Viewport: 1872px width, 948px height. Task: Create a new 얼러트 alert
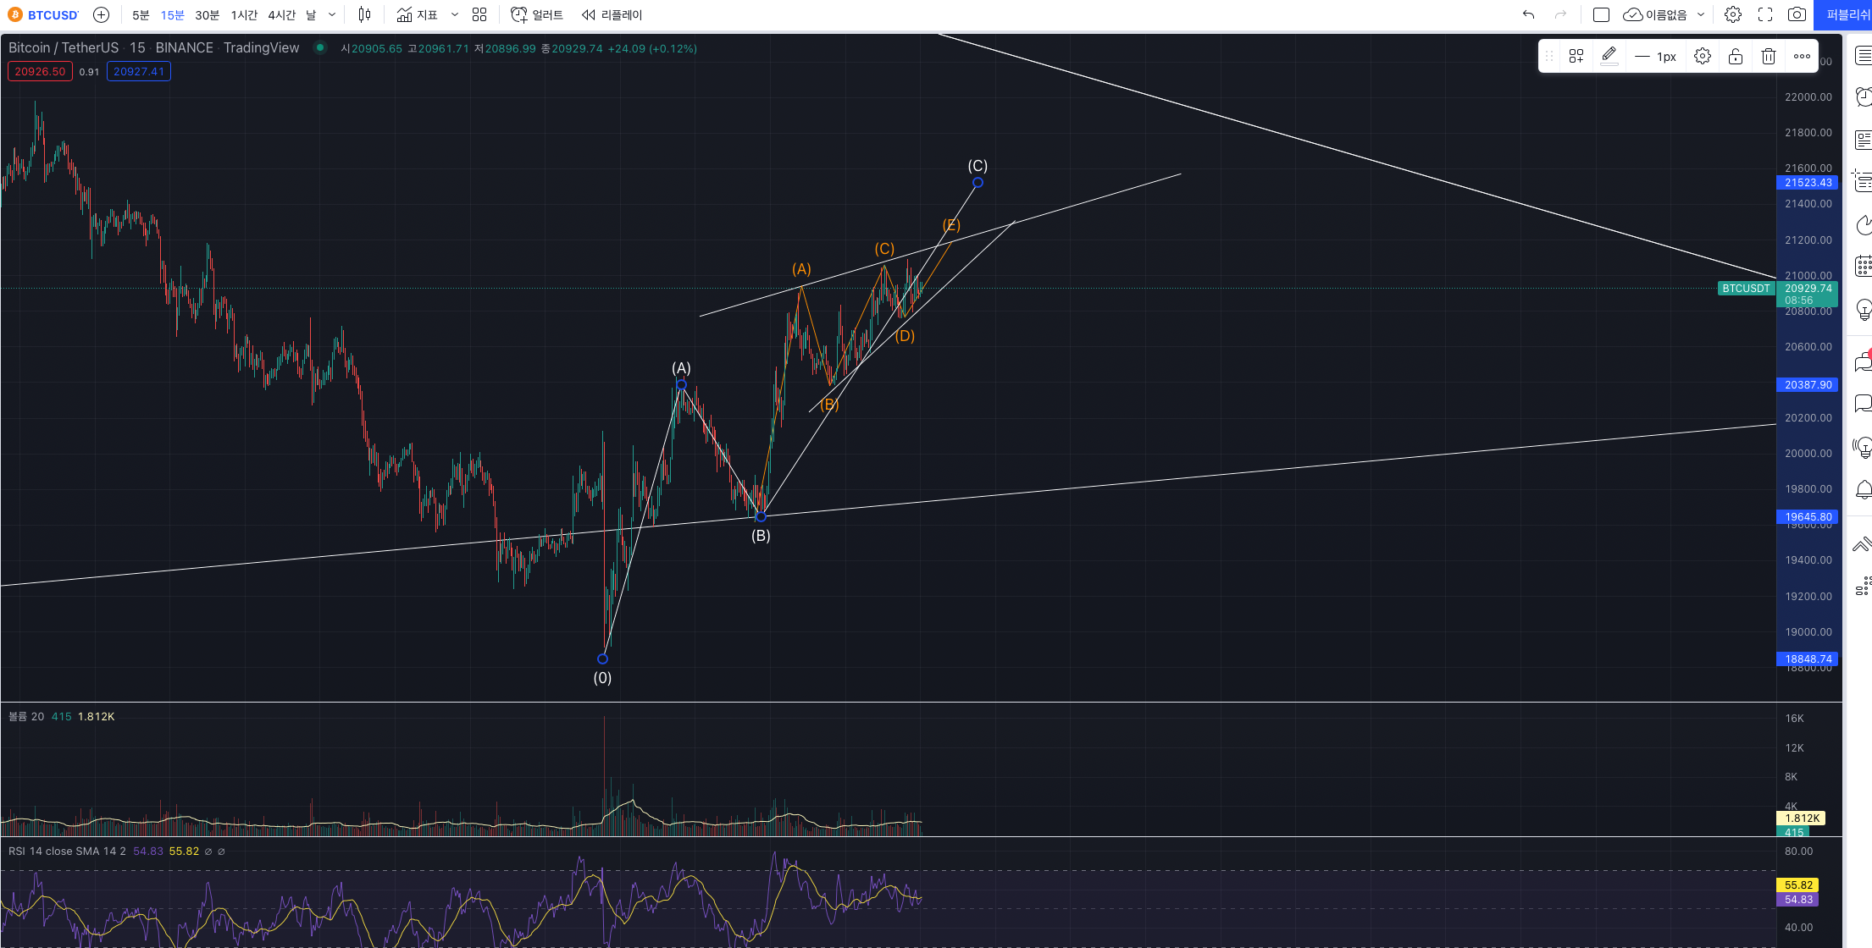tap(537, 14)
